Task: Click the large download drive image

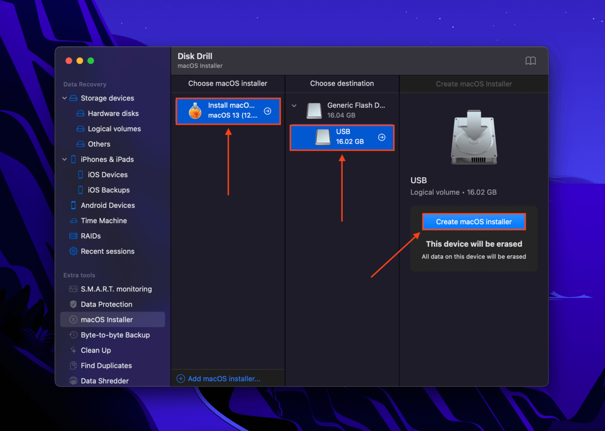Action: (x=474, y=138)
